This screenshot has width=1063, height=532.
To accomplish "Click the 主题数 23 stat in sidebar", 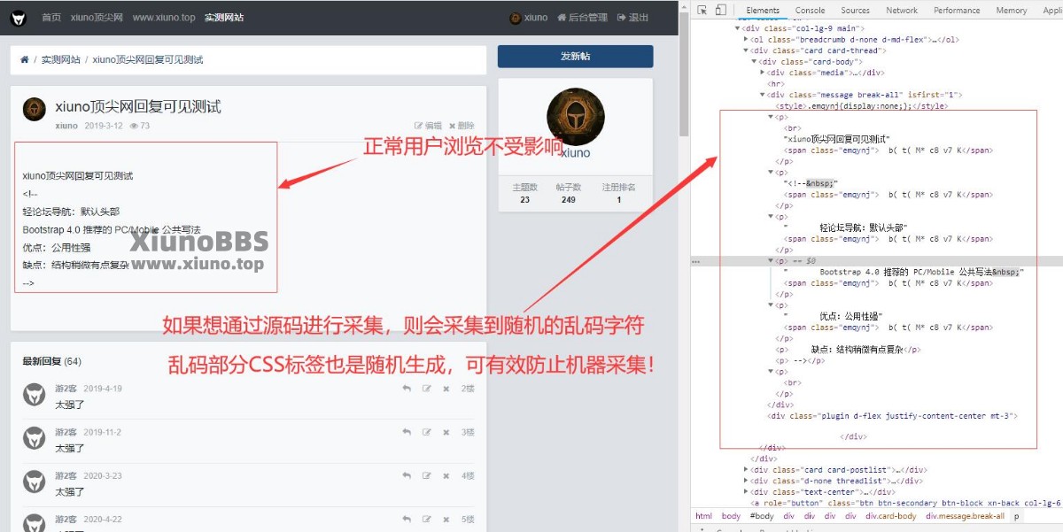I will pos(525,193).
